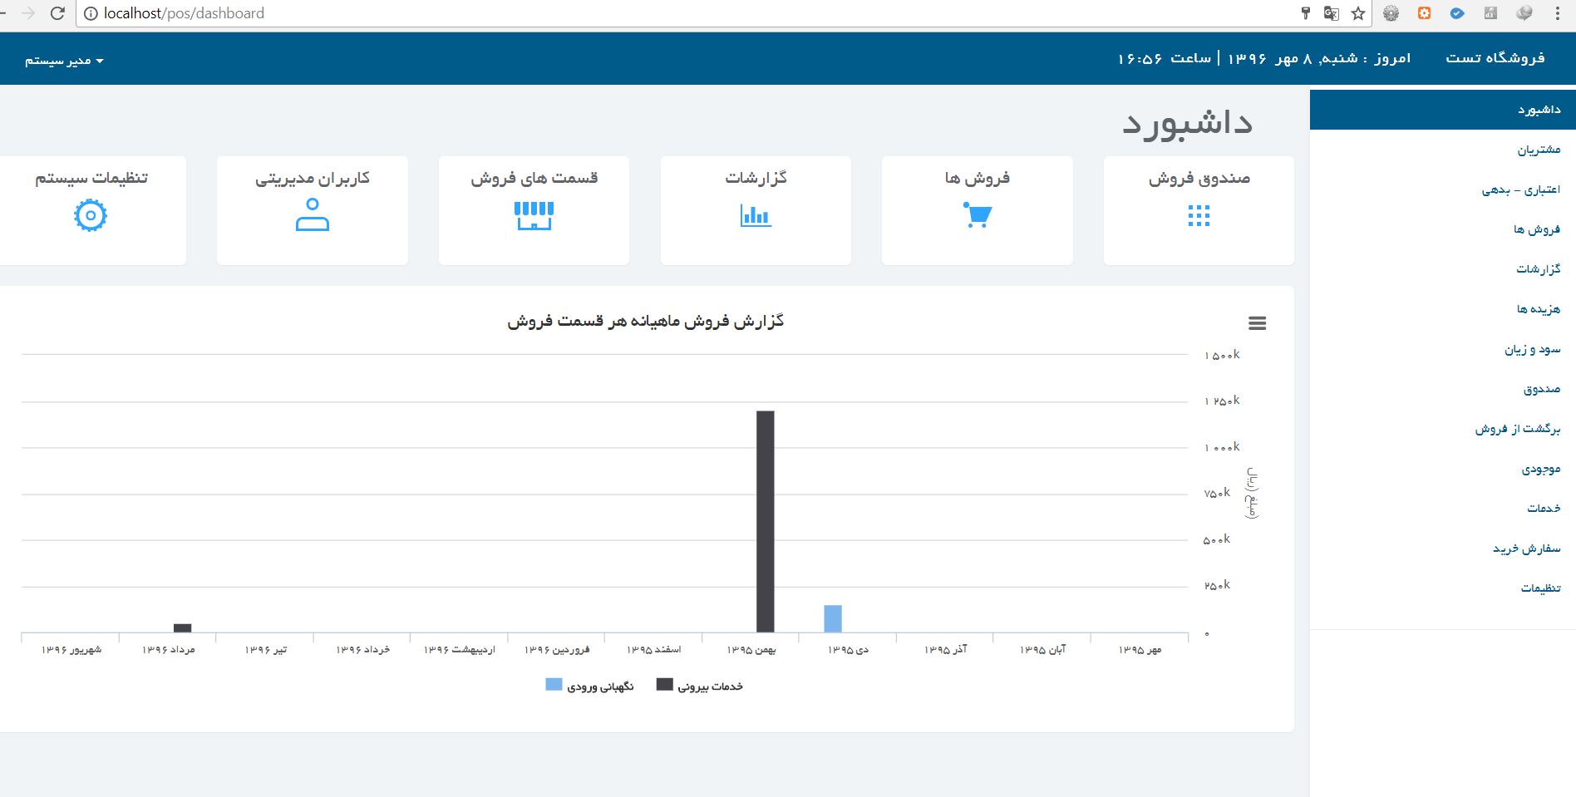The image size is (1576, 797).
Task: Click the قسمت های فروش store icon
Action: click(x=534, y=216)
